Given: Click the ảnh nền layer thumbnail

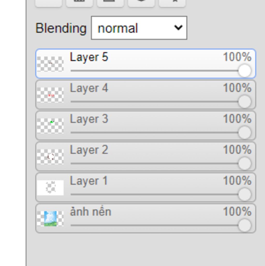Looking at the screenshot, I should [x=50, y=219].
